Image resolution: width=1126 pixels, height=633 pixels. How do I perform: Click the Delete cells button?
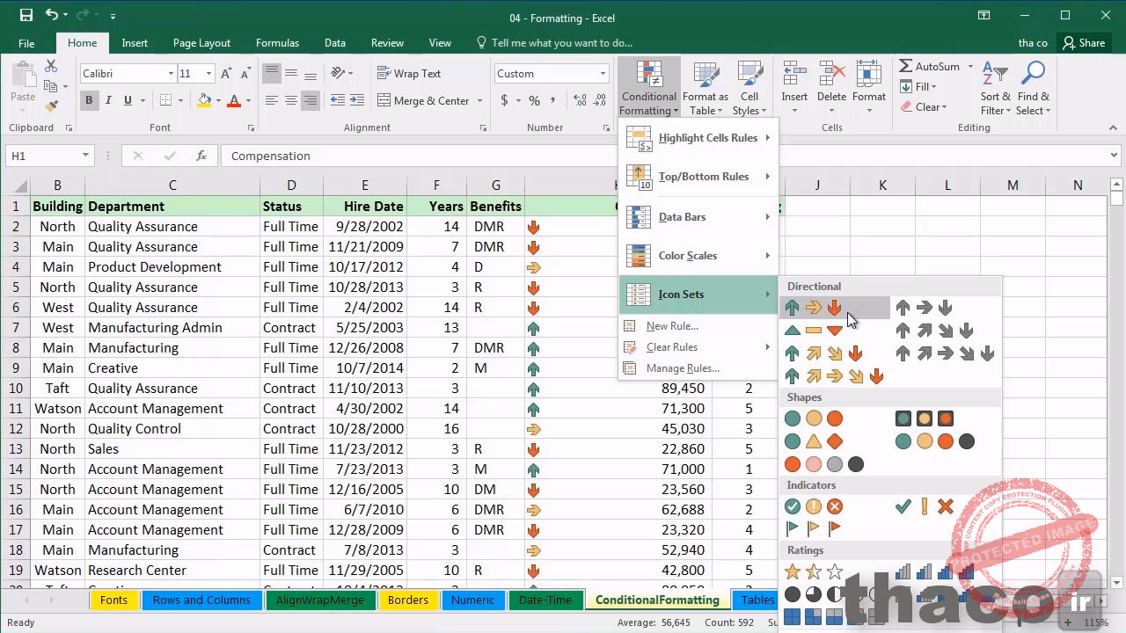(831, 88)
